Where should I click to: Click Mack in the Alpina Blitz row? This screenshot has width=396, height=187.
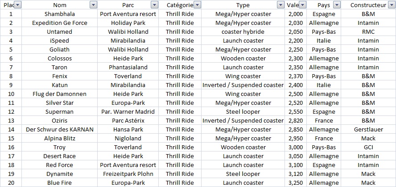[368, 139]
